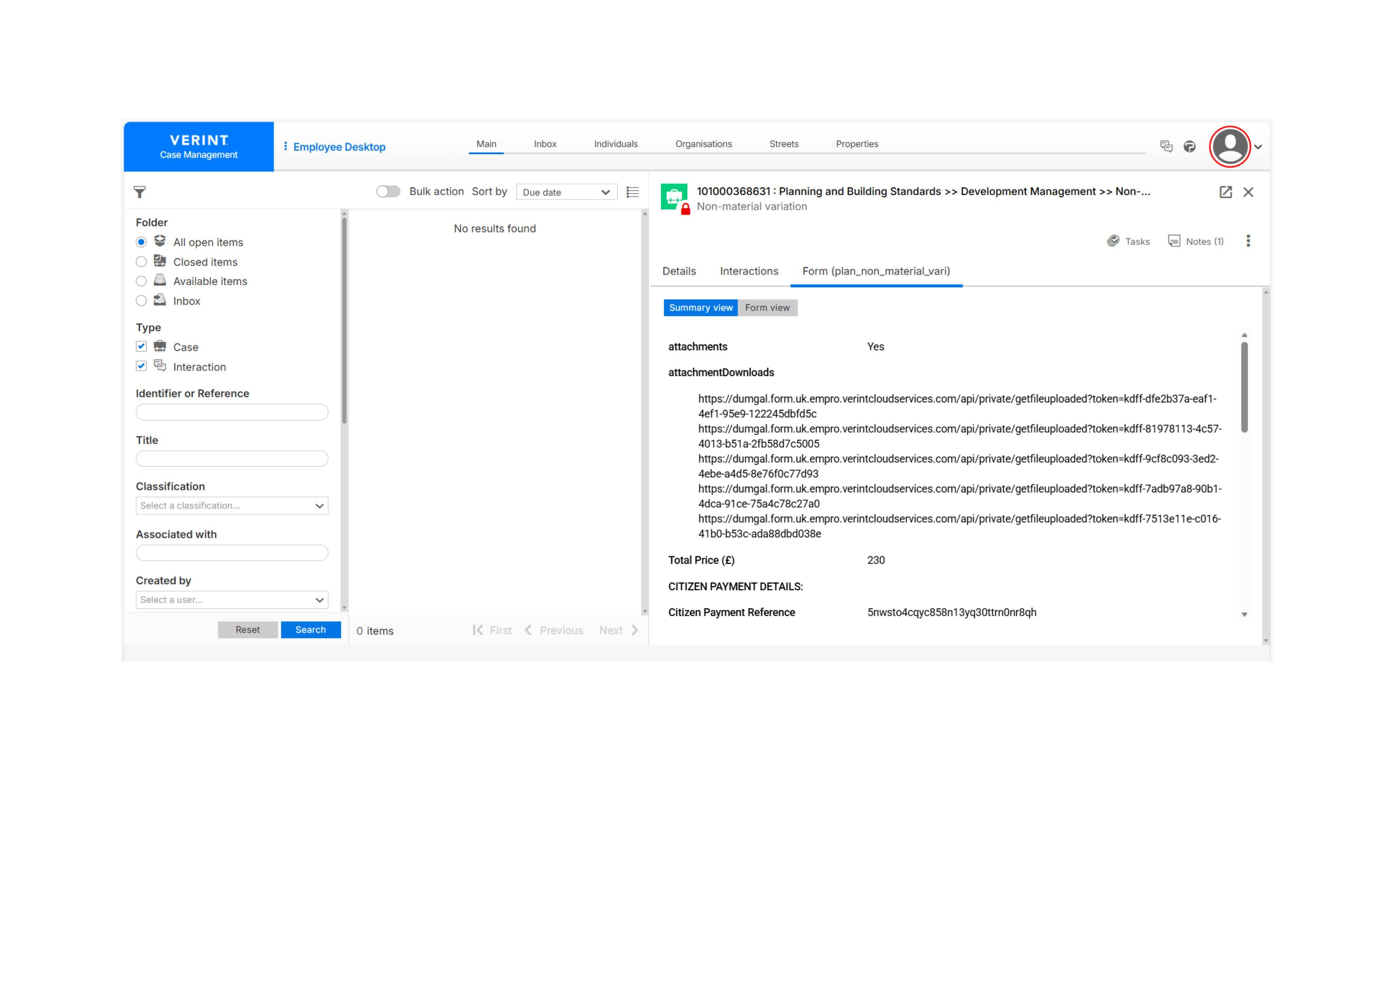Click the Title input field

click(x=232, y=459)
